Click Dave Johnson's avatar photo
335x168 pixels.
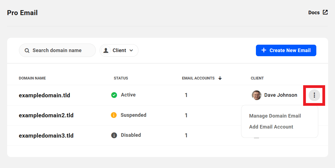pos(256,95)
